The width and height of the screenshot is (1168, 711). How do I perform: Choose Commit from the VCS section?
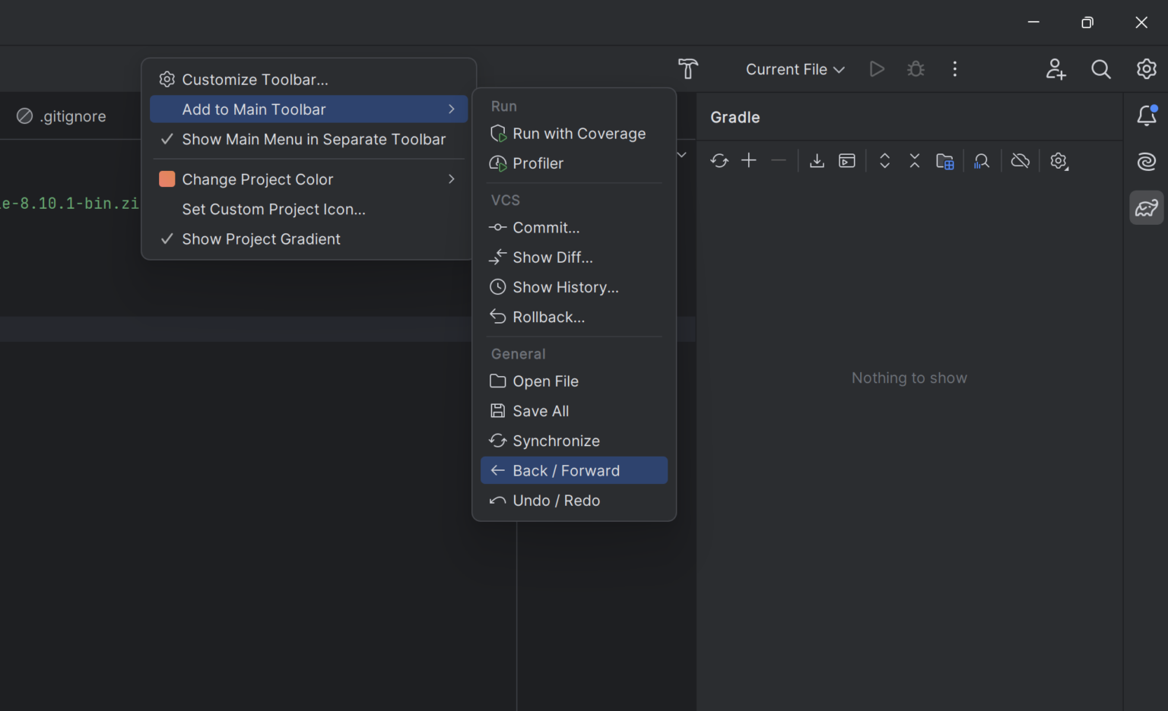coord(544,227)
